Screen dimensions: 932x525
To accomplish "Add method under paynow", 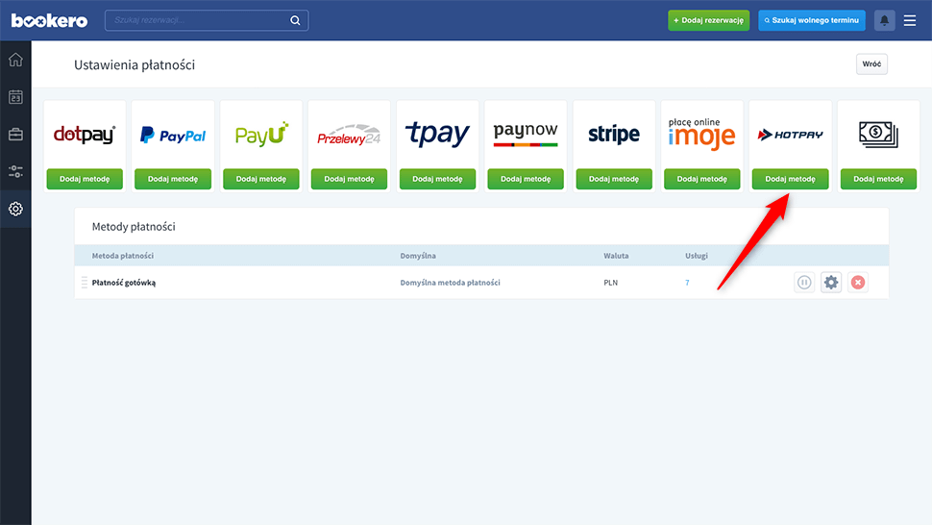I will pos(526,179).
